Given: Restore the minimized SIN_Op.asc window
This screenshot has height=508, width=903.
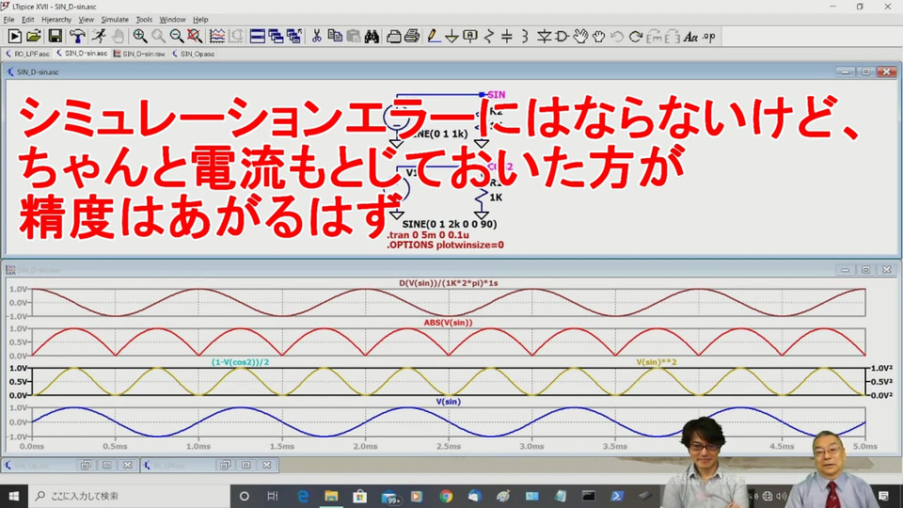Looking at the screenshot, I should pyautogui.click(x=86, y=465).
